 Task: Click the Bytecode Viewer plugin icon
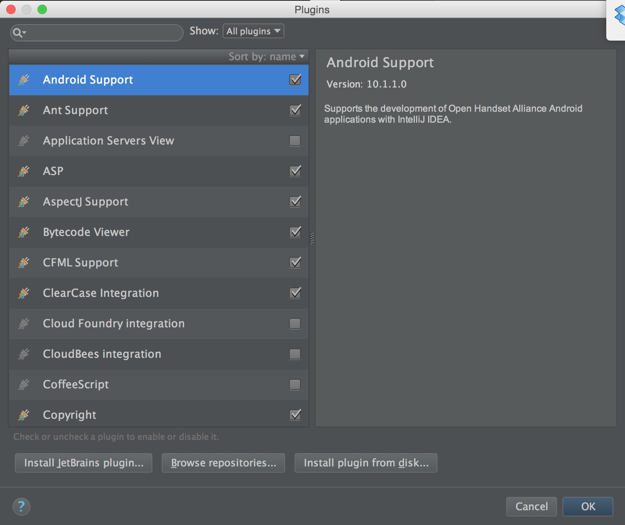click(24, 232)
